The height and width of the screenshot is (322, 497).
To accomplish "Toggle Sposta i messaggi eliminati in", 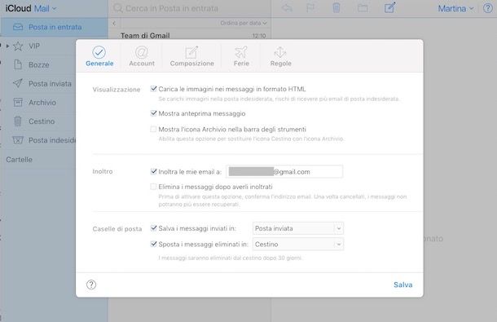I will coord(153,244).
